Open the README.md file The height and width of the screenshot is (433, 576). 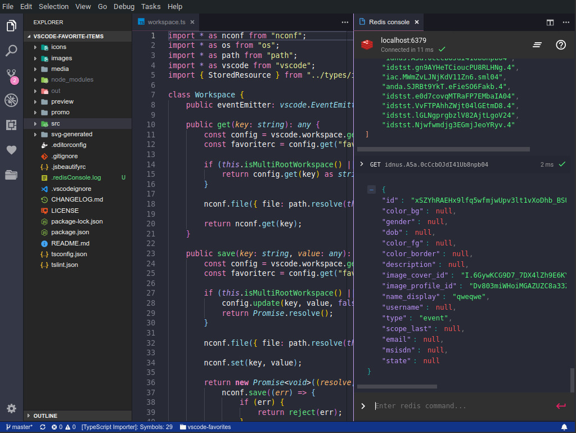coord(78,243)
